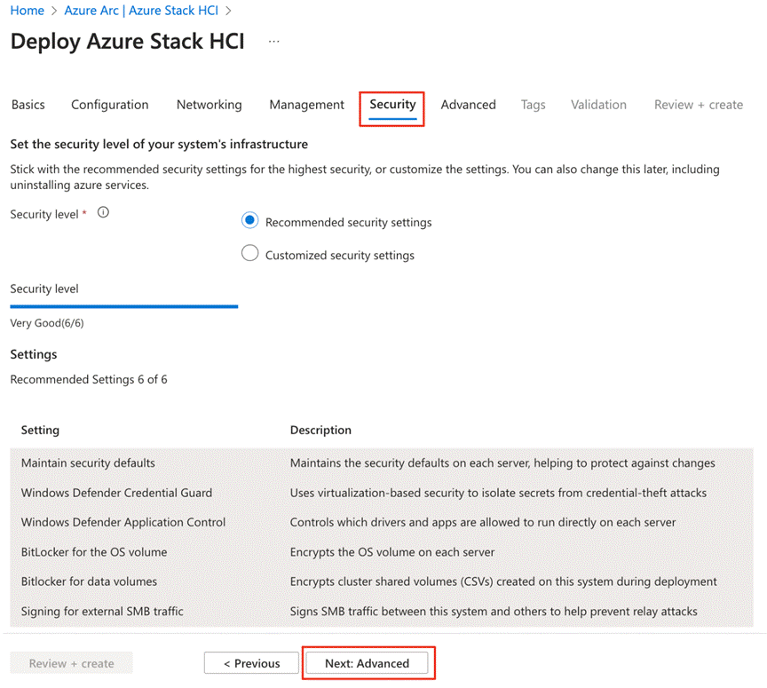Choose Customized security settings option
This screenshot has height=688, width=767.
click(250, 254)
